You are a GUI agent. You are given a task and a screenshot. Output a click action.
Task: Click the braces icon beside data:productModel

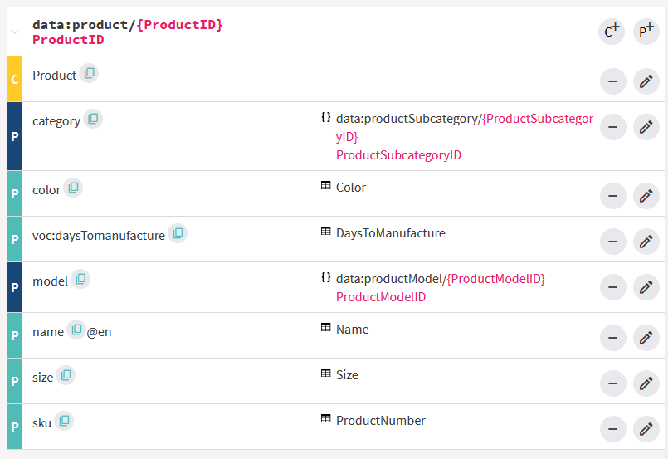coord(326,277)
